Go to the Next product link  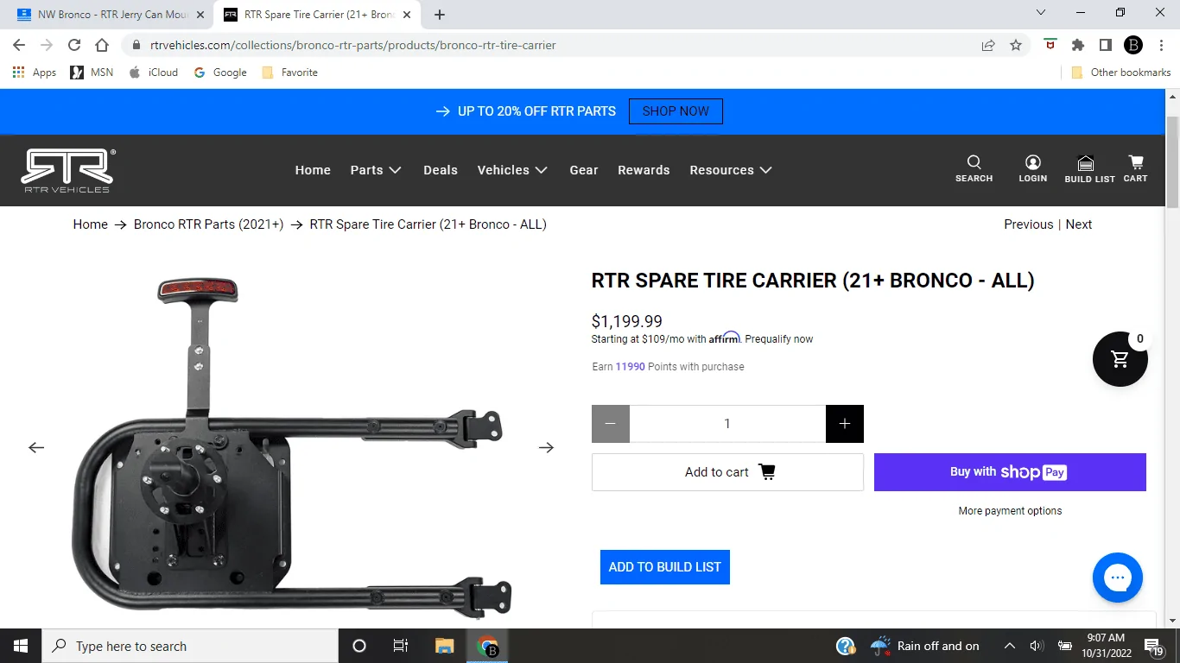(1079, 224)
